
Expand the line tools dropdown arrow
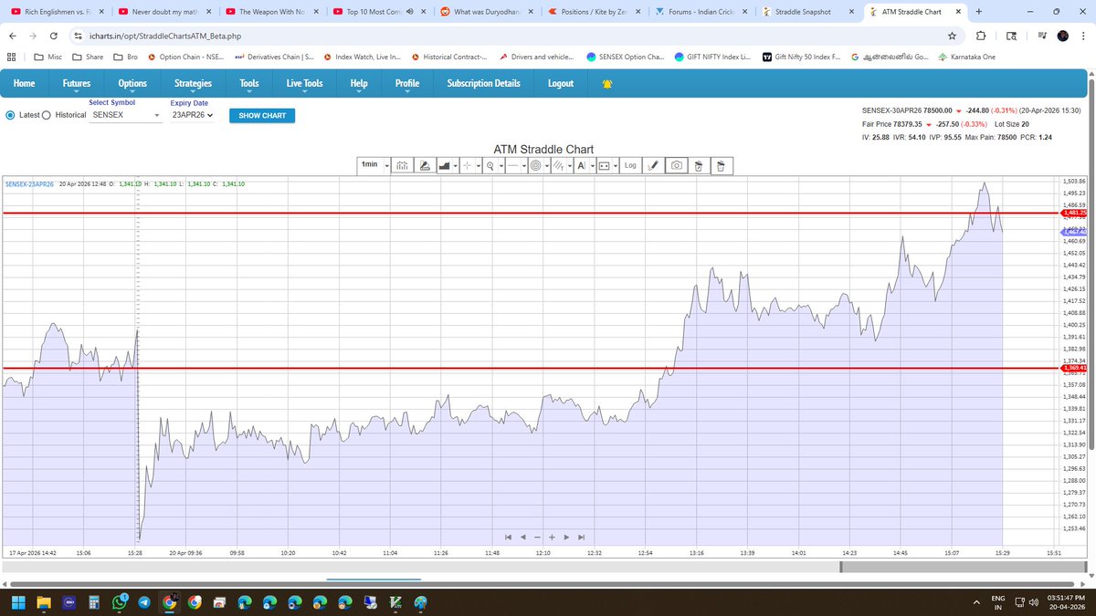(x=524, y=165)
